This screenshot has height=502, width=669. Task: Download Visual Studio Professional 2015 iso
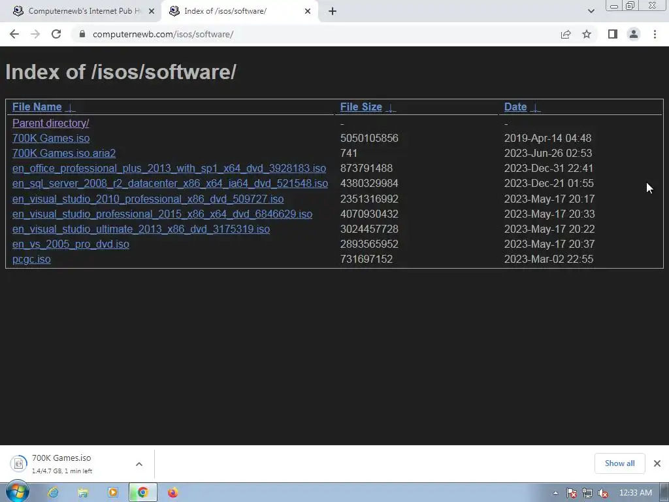tap(162, 214)
